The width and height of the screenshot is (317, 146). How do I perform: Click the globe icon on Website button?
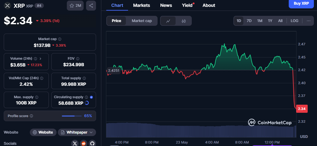click(35, 132)
